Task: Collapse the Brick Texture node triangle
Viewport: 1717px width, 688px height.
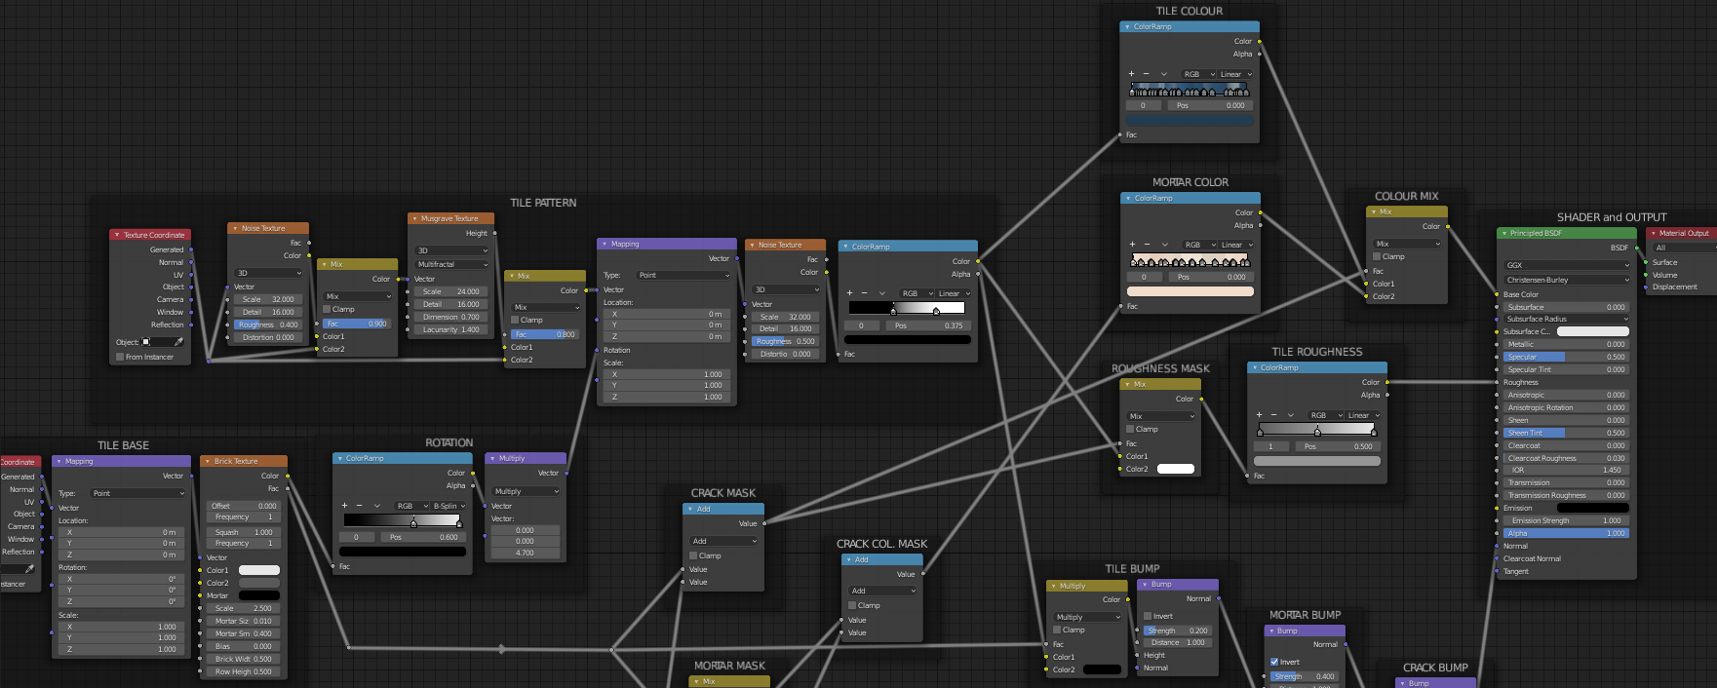Action: click(x=208, y=462)
